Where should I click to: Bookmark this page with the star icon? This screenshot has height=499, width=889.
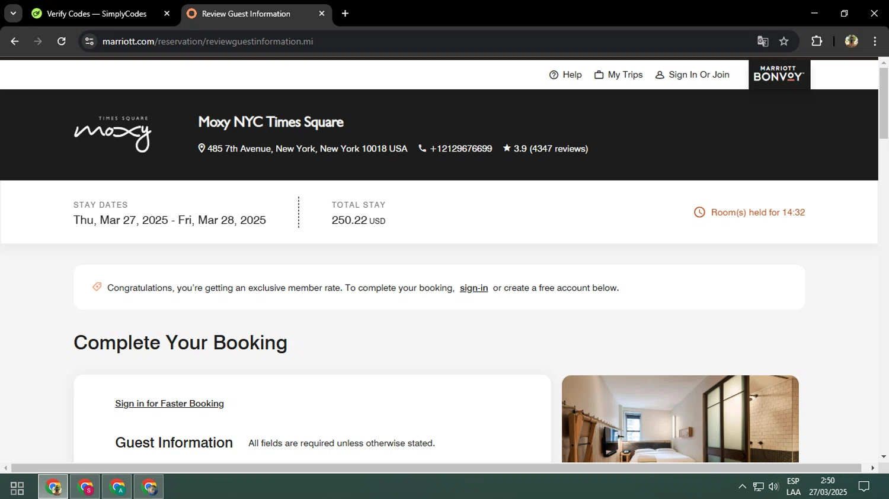pyautogui.click(x=784, y=41)
